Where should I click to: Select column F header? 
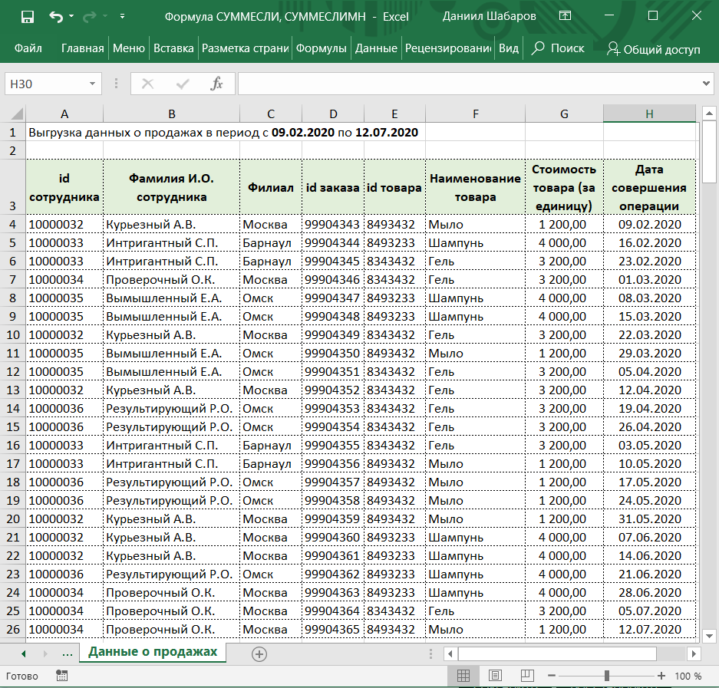pos(476,114)
